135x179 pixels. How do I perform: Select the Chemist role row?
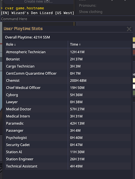68,80
